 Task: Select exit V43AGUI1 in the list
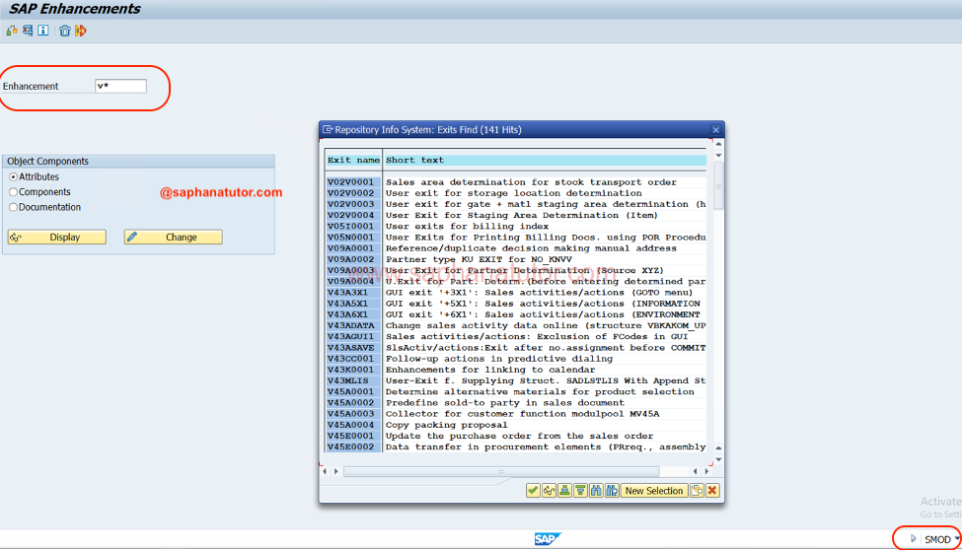(350, 337)
